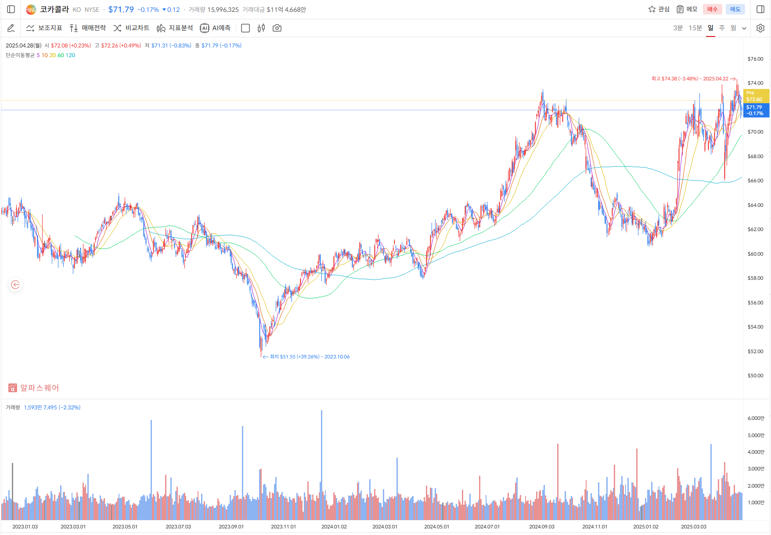Screen dimensions: 771x535
Task: Click 2023.11.01 date axis label
Action: click(284, 527)
